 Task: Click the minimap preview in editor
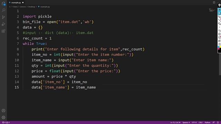[212, 10]
